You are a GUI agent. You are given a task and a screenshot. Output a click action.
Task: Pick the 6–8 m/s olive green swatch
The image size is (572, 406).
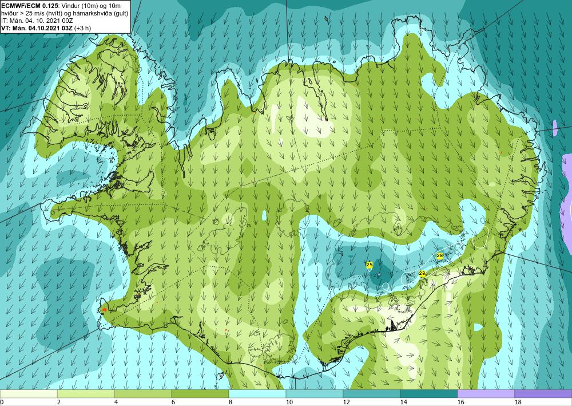click(200, 394)
